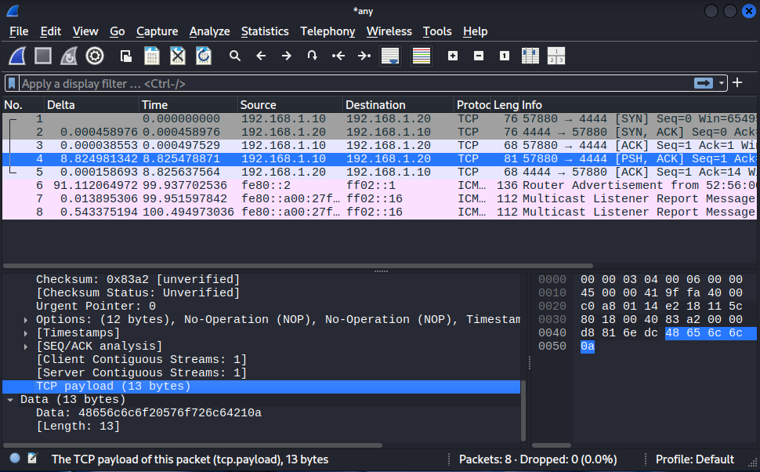
Task: Expand the Options (12 bytes) tree item
Action: [x=26, y=320]
